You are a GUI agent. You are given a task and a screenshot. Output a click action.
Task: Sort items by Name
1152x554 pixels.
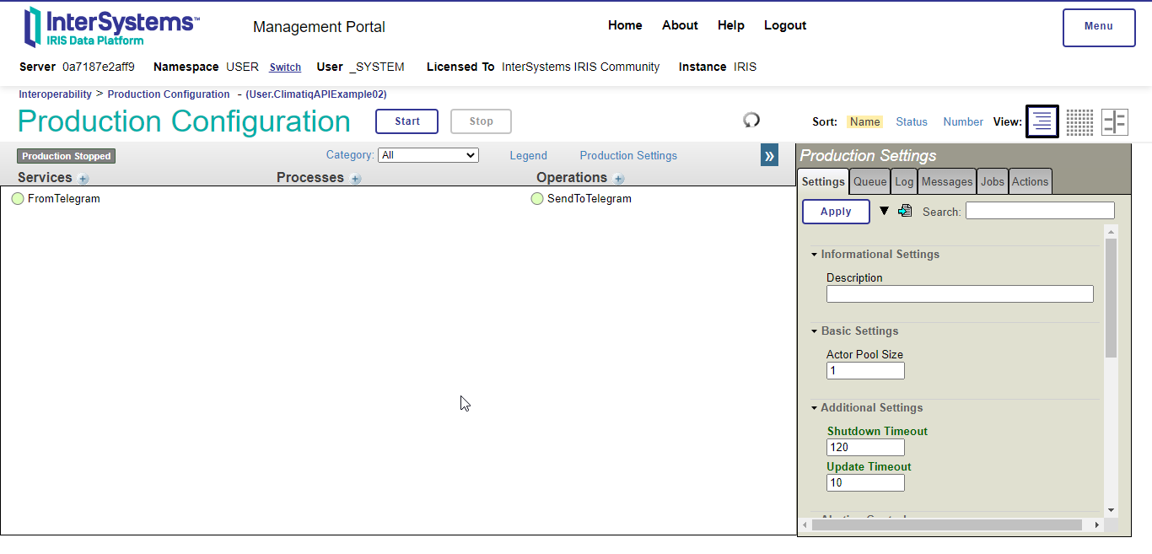(x=864, y=122)
